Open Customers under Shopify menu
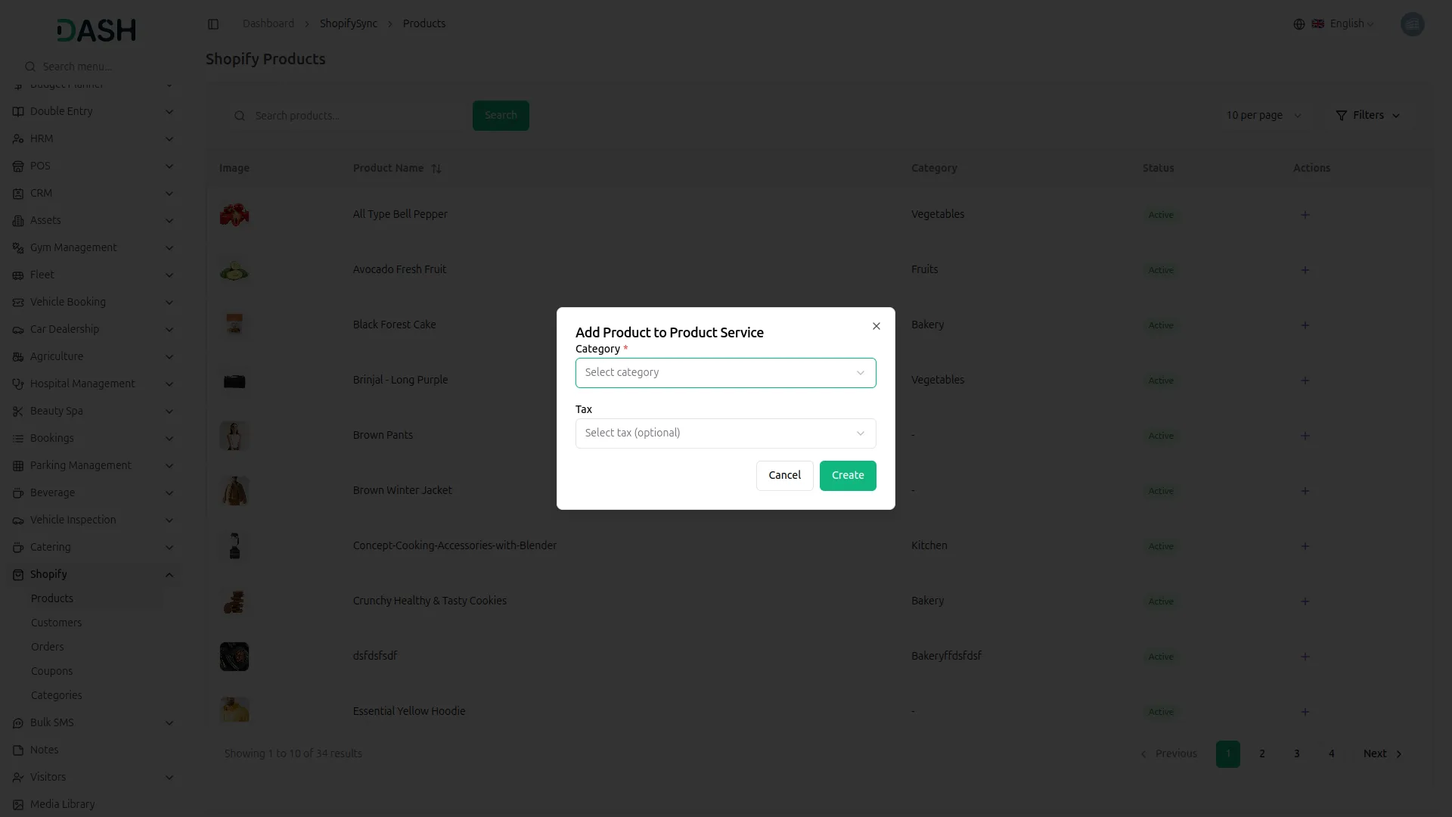The image size is (1452, 817). (57, 623)
